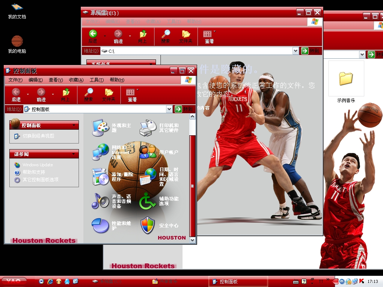This screenshot has height=287, width=383.
Task: Open Sounds, Speech and Audio Devices icon
Action: (x=100, y=201)
